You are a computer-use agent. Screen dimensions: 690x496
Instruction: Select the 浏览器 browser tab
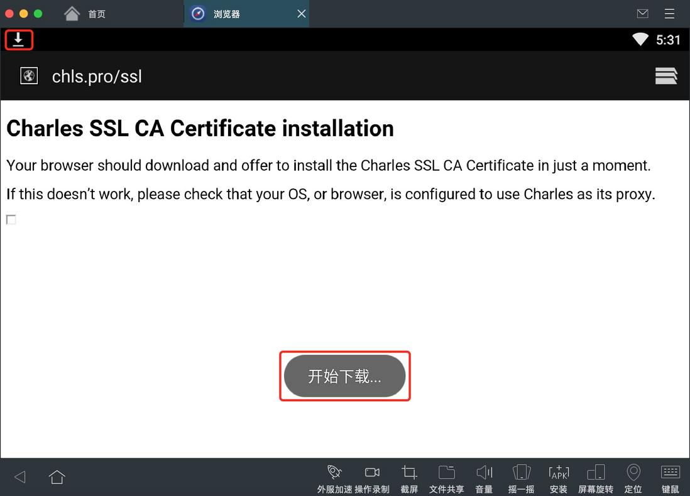(246, 14)
